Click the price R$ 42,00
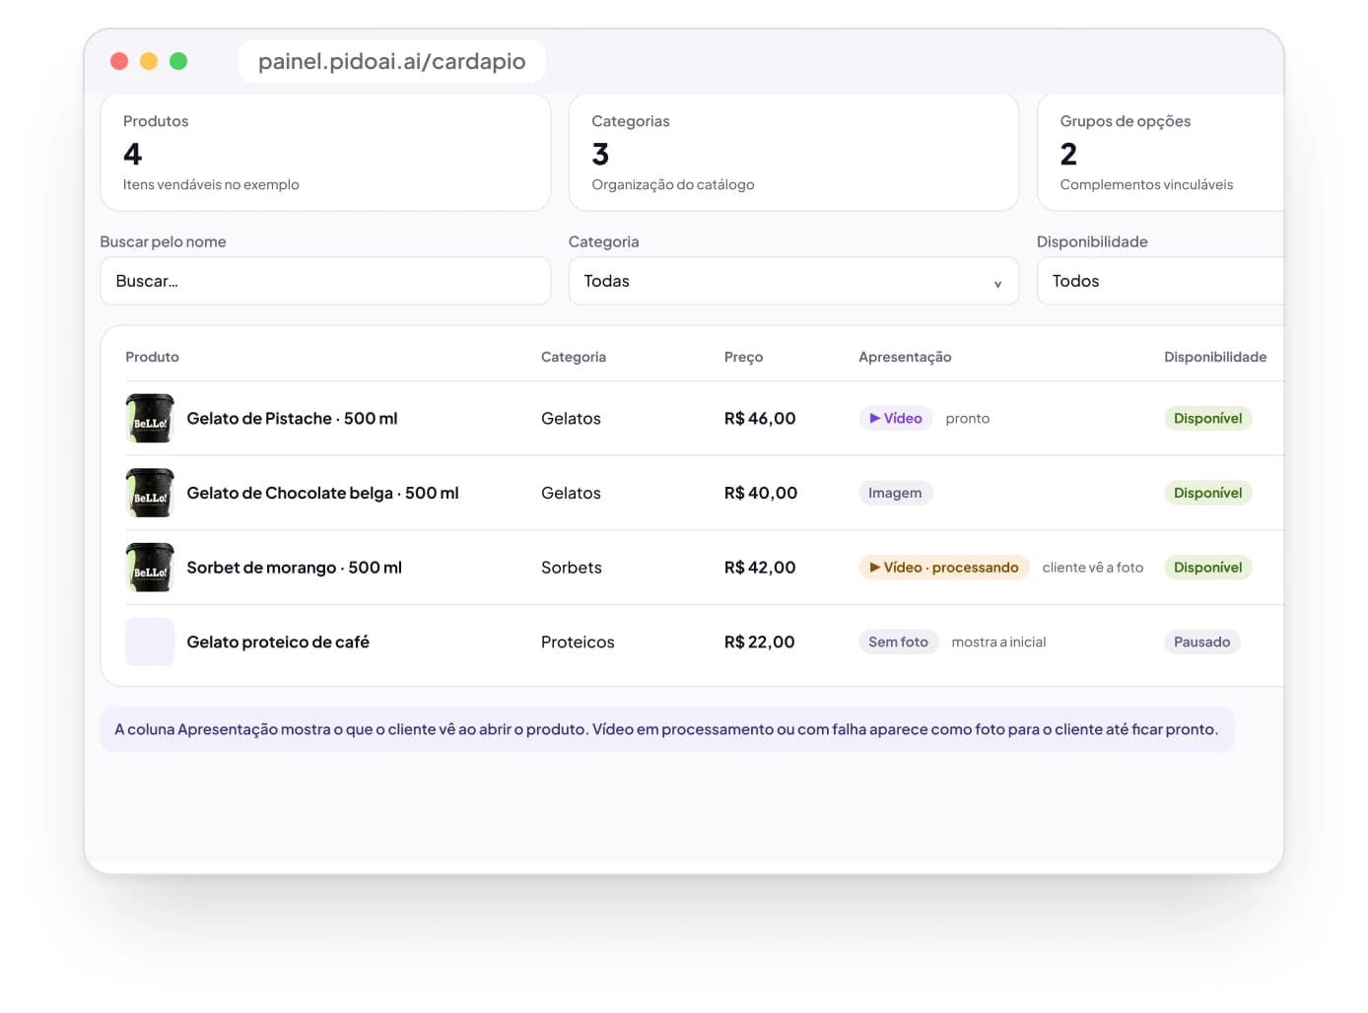The height and width of the screenshot is (1013, 1368). click(x=760, y=568)
